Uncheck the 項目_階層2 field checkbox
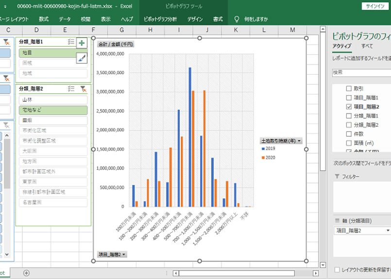 tap(349, 107)
